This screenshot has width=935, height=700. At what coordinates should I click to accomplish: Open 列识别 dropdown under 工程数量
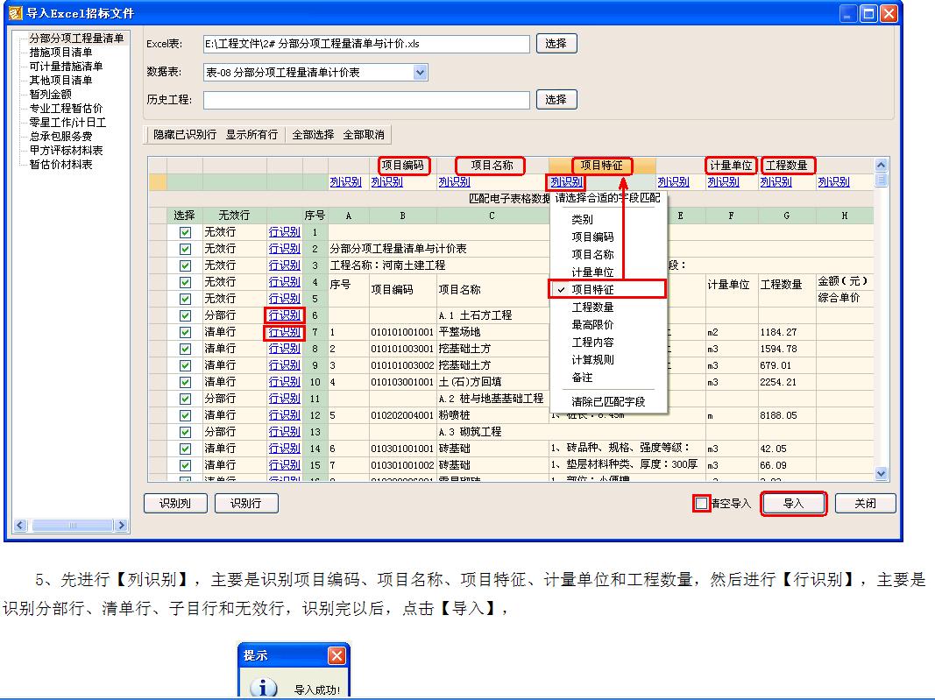point(776,182)
